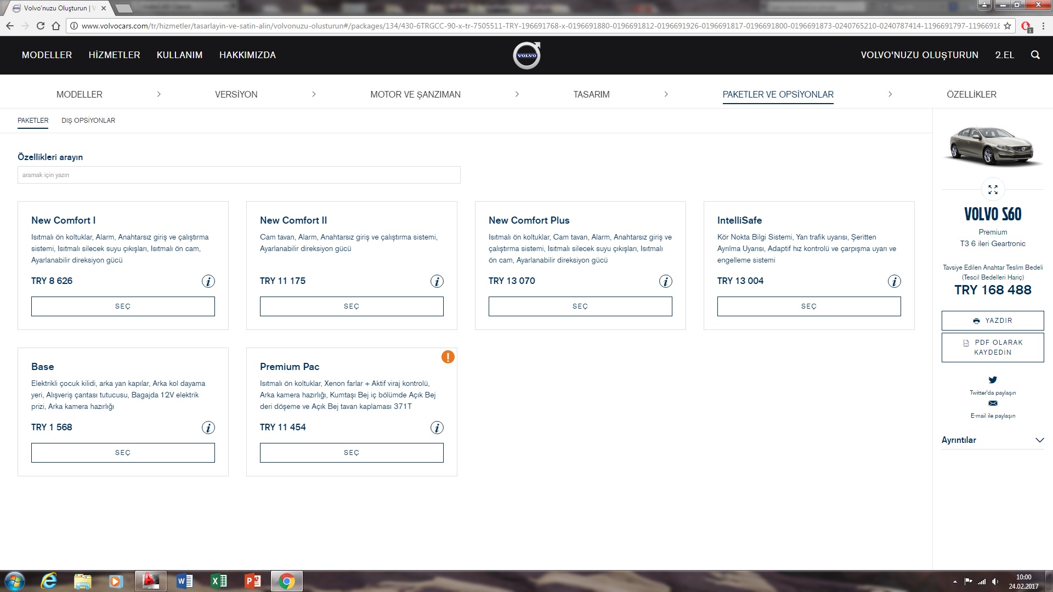
Task: Open MODELLER in the black header
Action: click(x=47, y=55)
